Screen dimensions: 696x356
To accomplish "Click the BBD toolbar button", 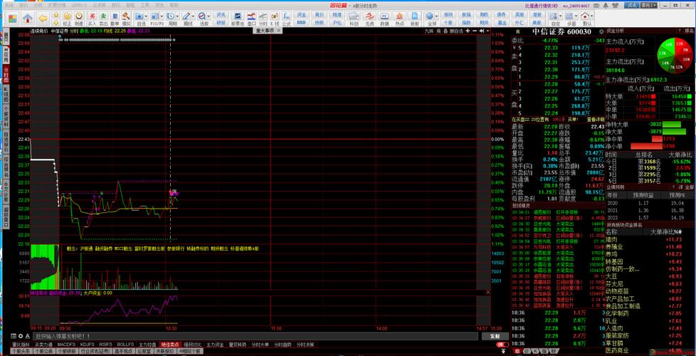I will [x=301, y=23].
